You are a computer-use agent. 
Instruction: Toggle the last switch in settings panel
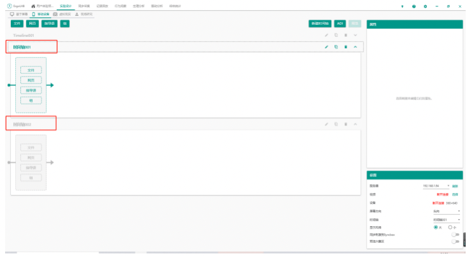point(455,242)
